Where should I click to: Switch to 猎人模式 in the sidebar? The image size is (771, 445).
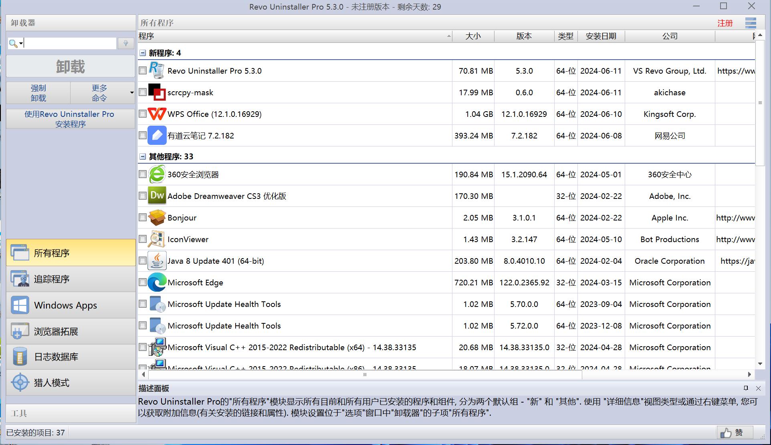pyautogui.click(x=71, y=383)
